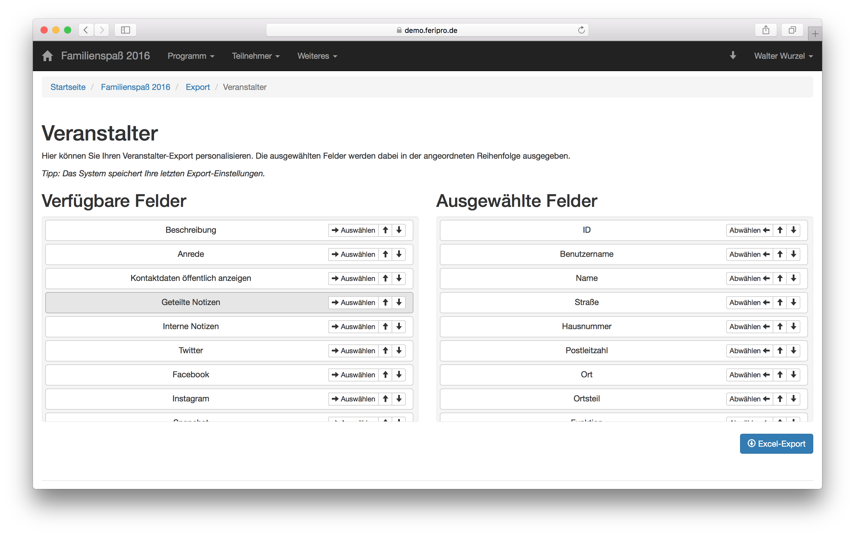Viewport: 855px width, 536px height.
Task: Go to Export breadcrumb link
Action: point(198,87)
